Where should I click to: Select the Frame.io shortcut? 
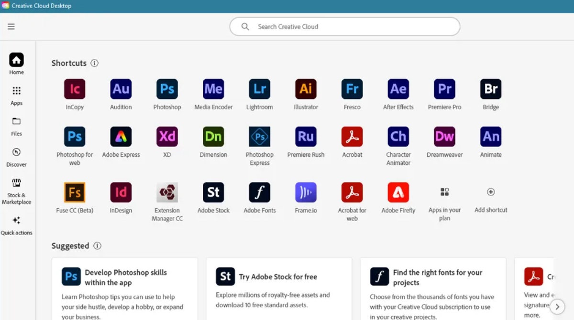point(306,192)
